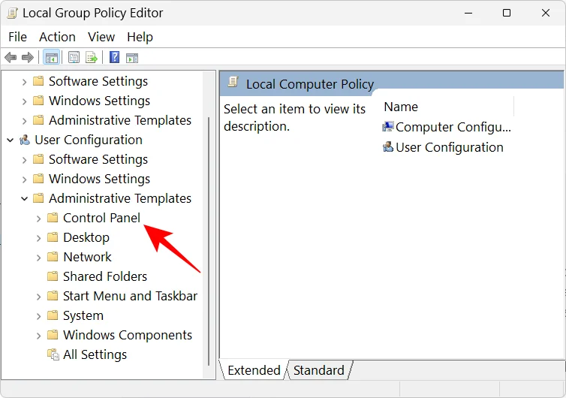Click the Desktop folder icon in tree
The image size is (566, 398).
pos(53,237)
